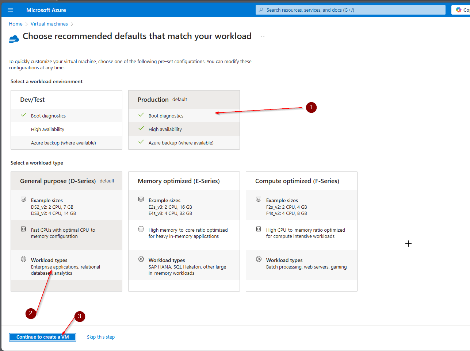Click the search magnifier icon
Viewport: 470px width, 351px height.
tap(261, 10)
